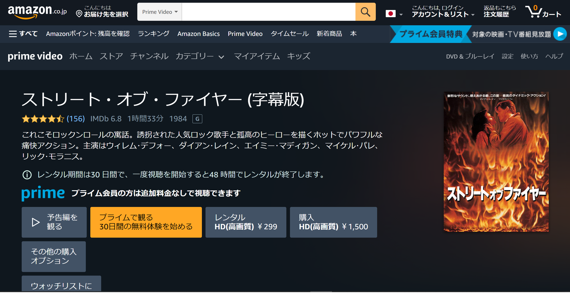The image size is (570, 293).
Task: Open the ストア tab
Action: tap(111, 56)
